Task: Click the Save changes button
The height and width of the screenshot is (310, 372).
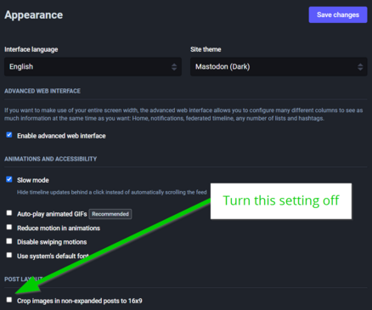Action: 338,14
